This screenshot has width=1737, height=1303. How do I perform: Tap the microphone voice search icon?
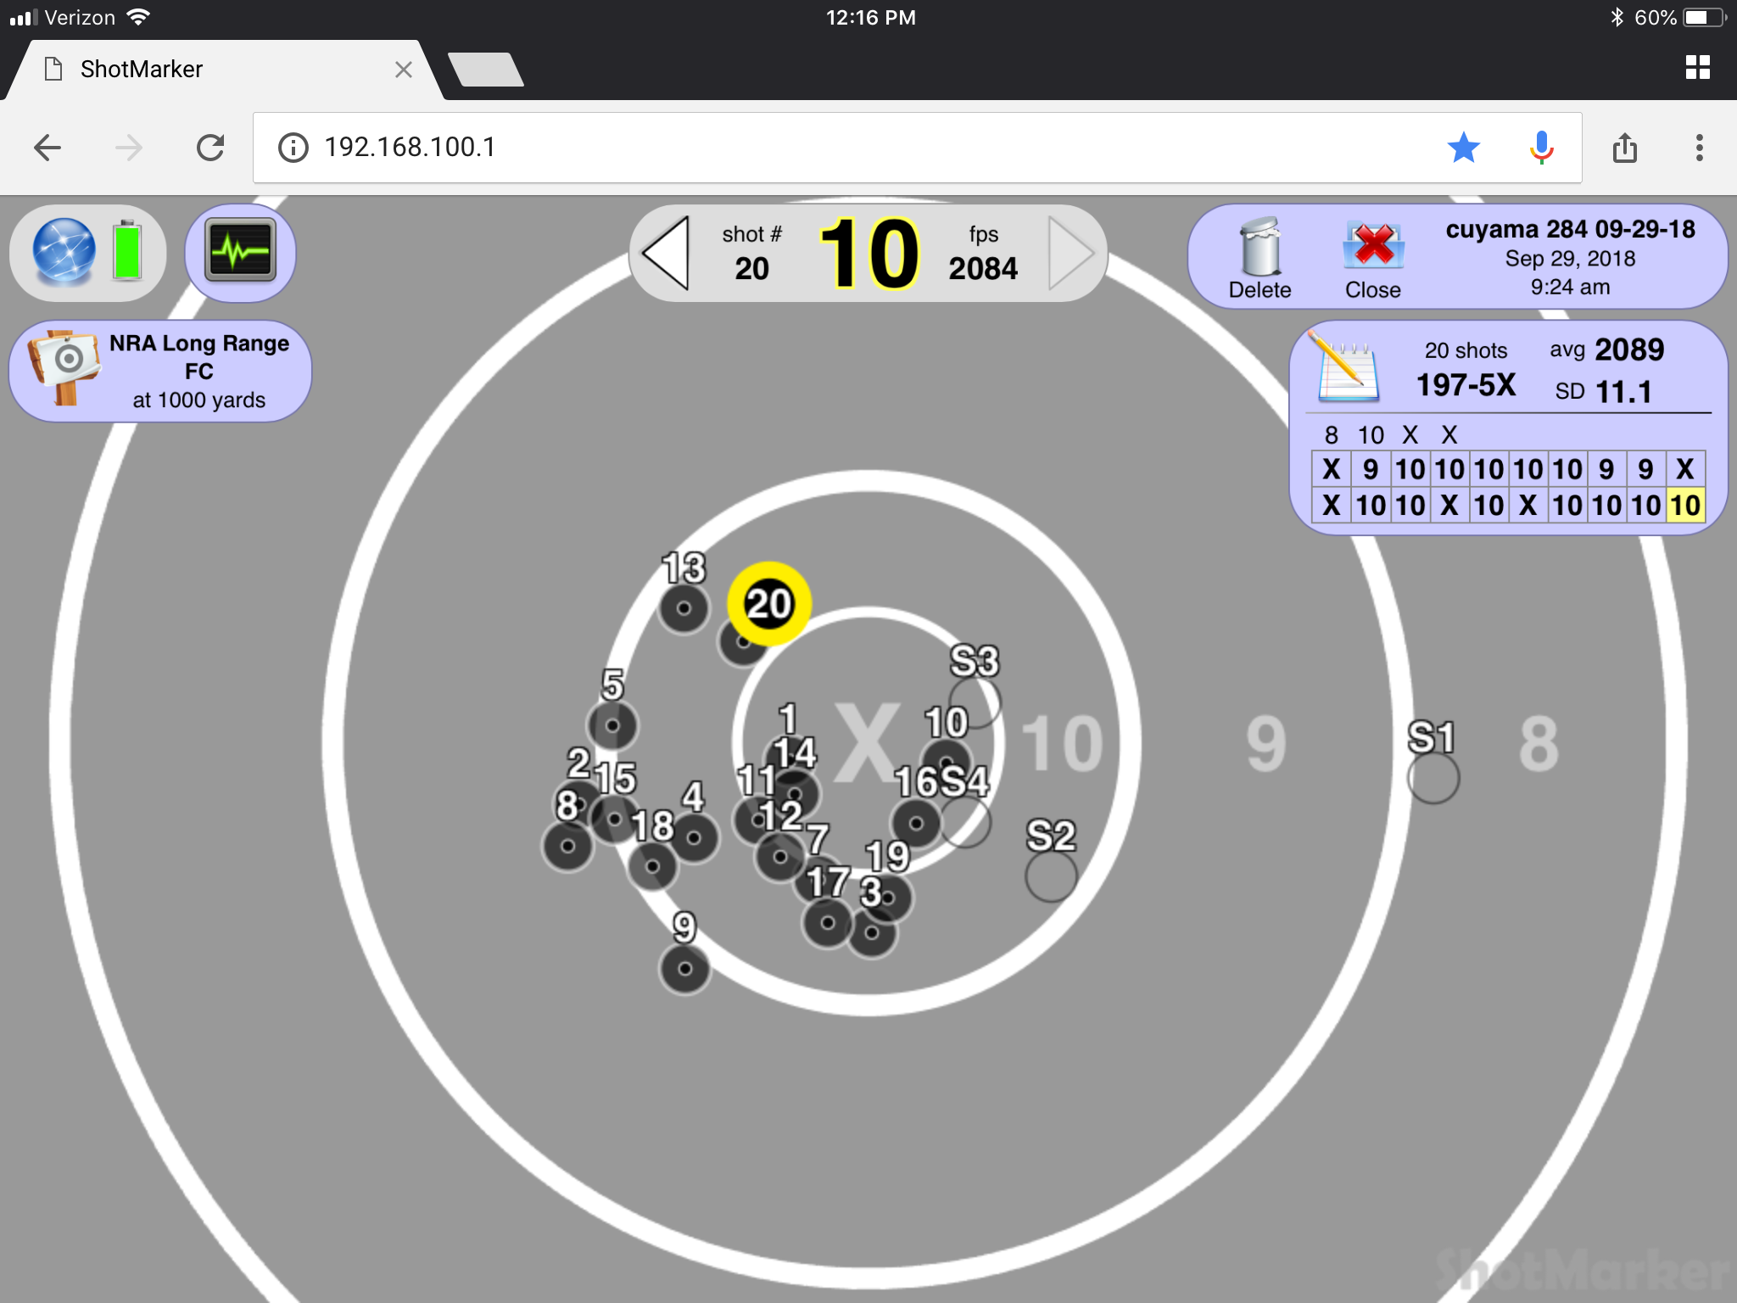tap(1541, 148)
